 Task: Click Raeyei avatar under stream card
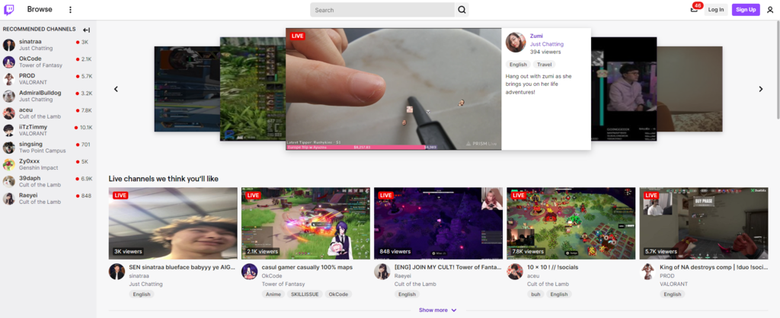382,272
